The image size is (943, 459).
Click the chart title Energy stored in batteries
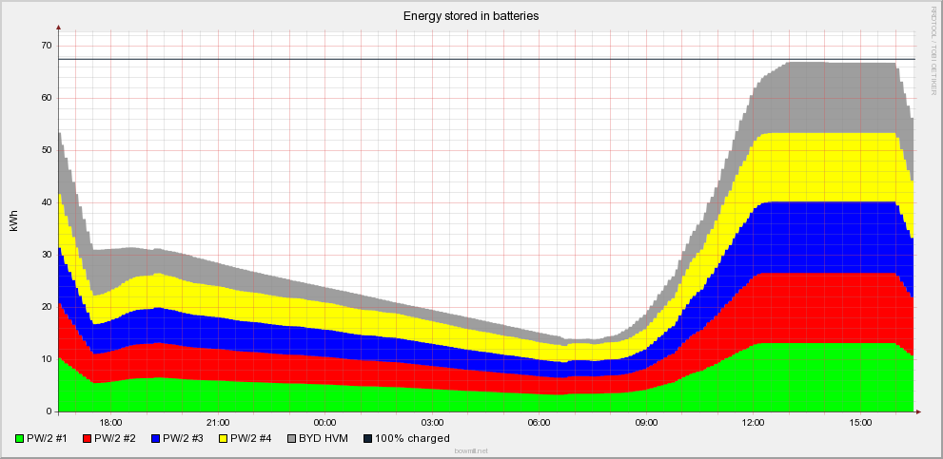click(471, 16)
